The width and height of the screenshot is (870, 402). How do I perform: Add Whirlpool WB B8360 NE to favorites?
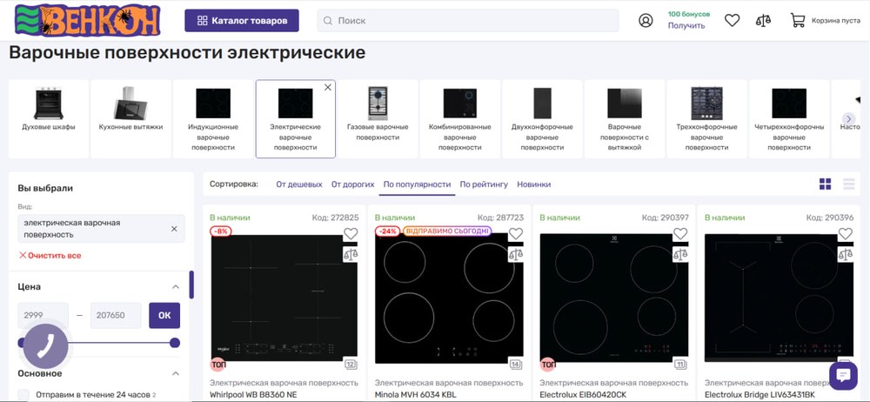click(351, 234)
